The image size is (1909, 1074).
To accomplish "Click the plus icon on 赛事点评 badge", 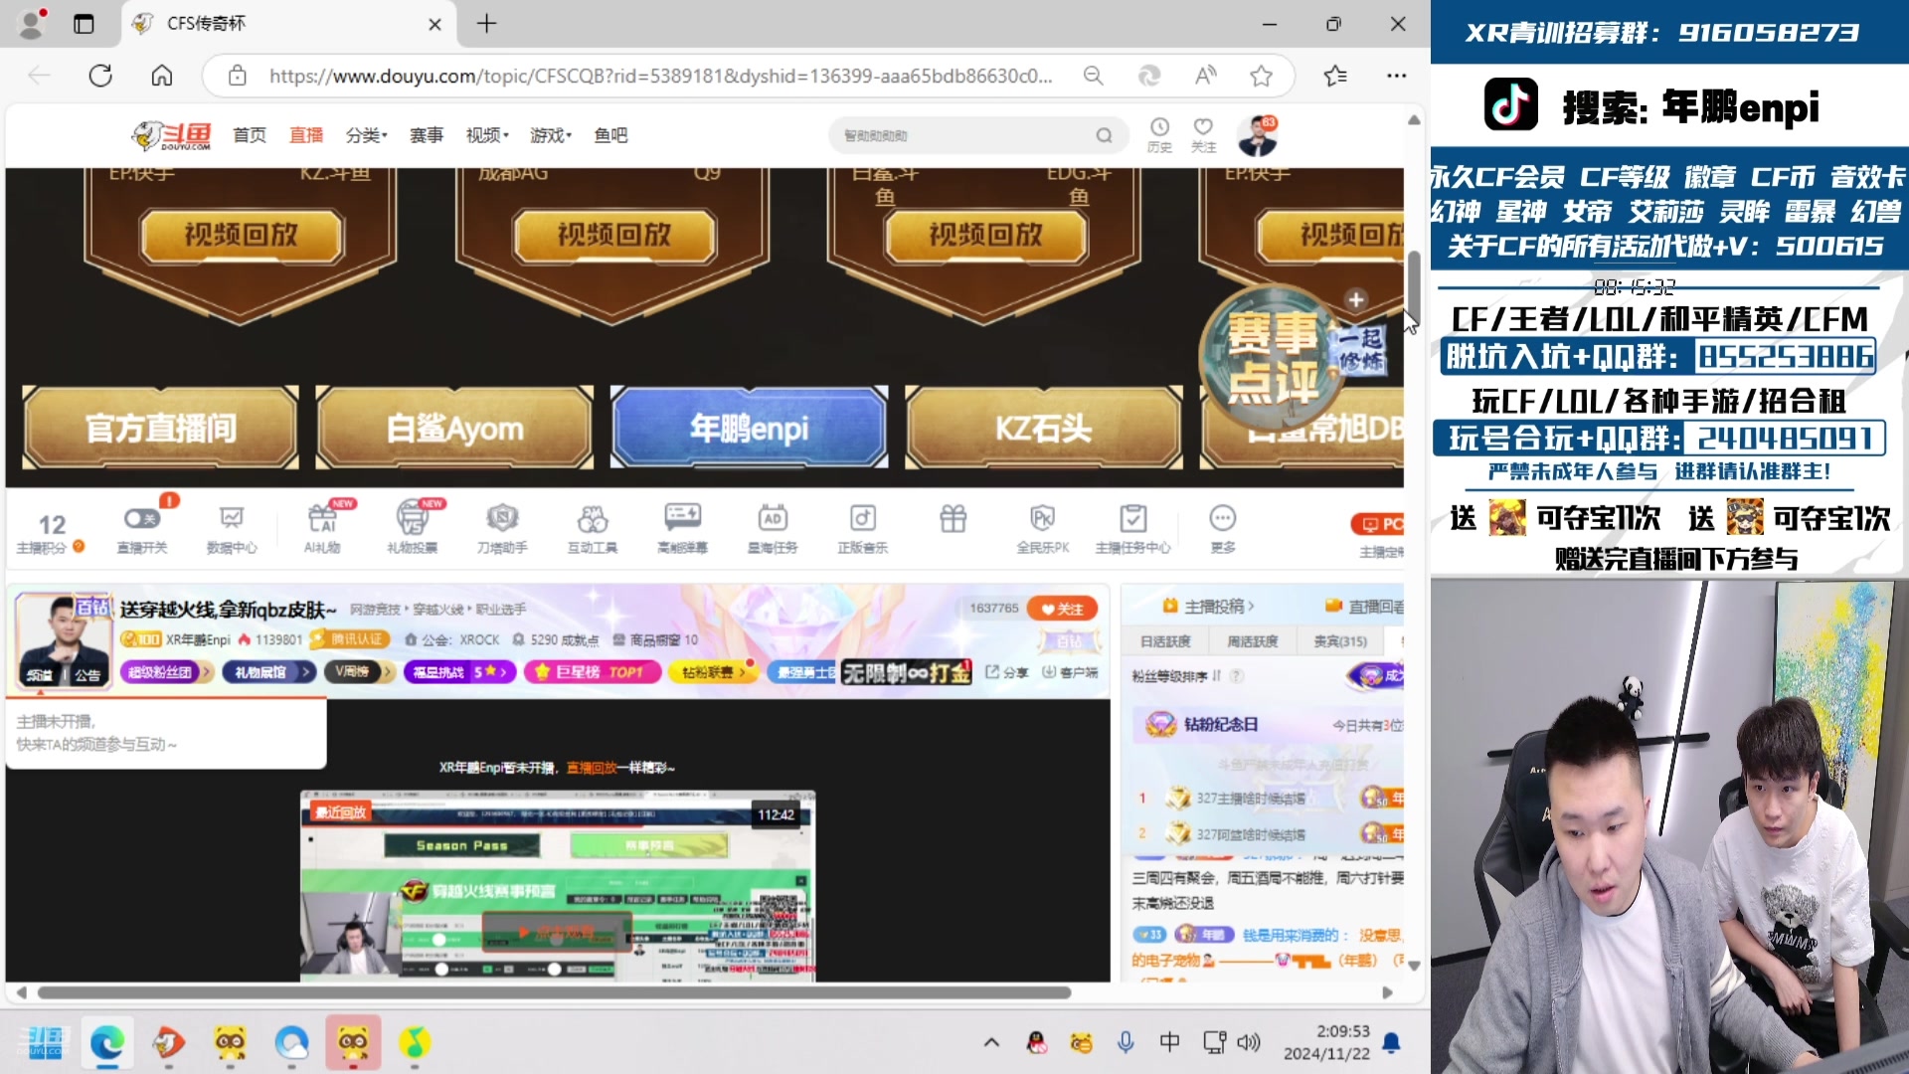I will pos(1355,299).
